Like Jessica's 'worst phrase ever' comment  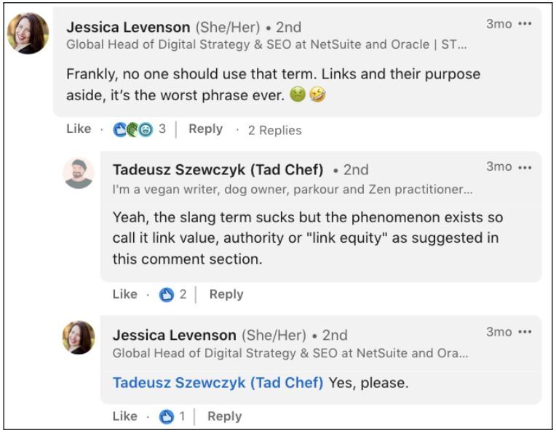79,129
